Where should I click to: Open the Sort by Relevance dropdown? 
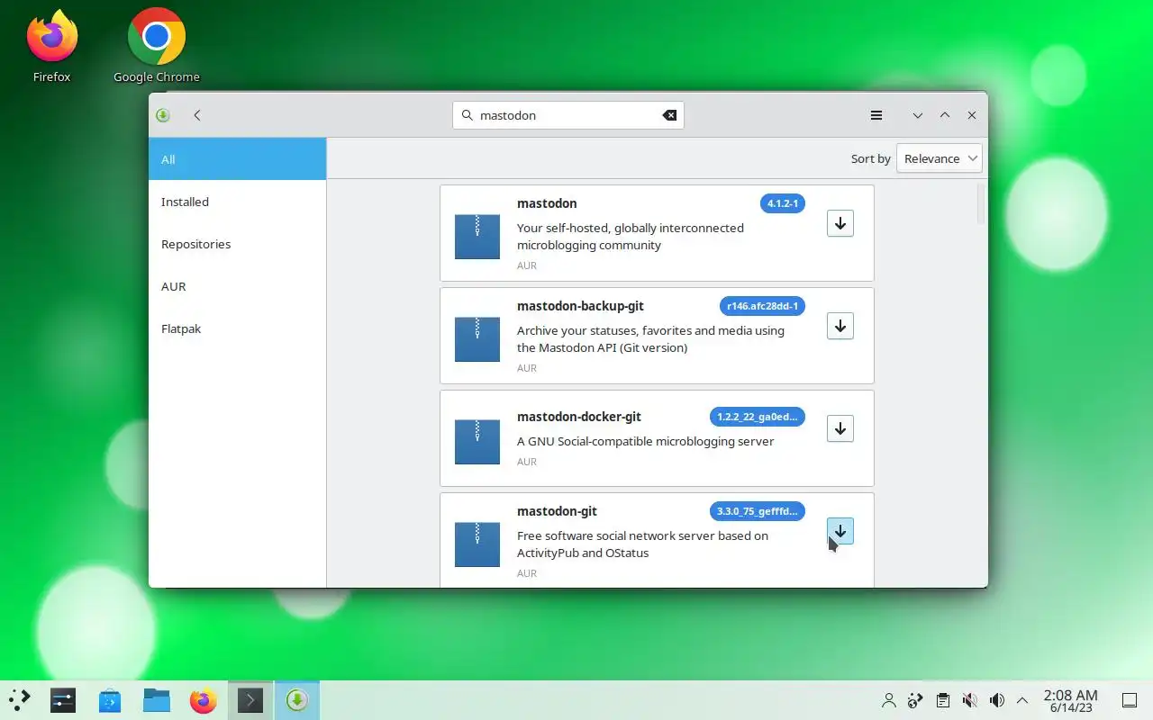point(940,158)
